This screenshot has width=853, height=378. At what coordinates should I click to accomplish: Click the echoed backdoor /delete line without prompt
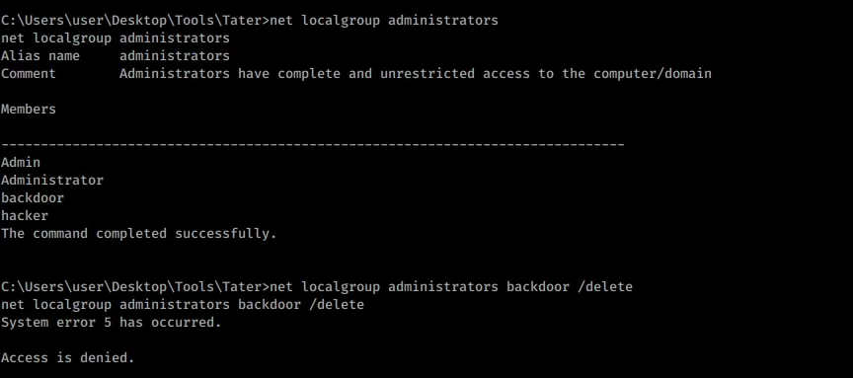(183, 305)
